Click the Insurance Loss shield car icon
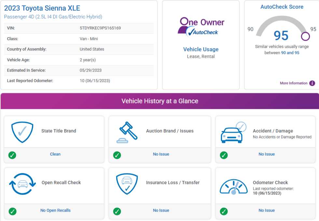The width and height of the screenshot is (319, 221). (x=127, y=184)
